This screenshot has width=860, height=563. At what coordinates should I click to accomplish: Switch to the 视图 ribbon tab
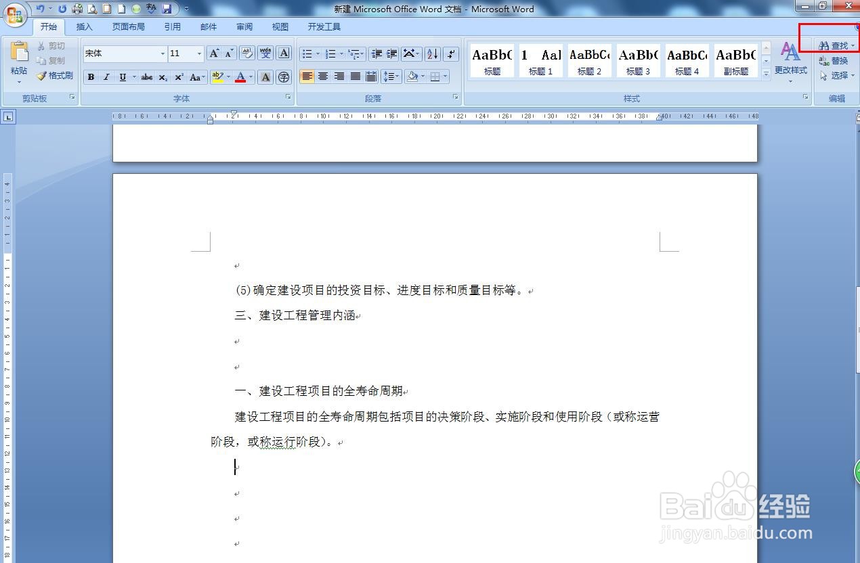coord(280,26)
